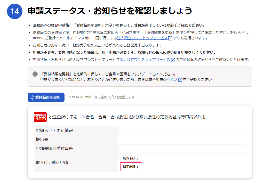Click the 申請ステータス・お知らせを確認しましょう heading

(x=110, y=11)
